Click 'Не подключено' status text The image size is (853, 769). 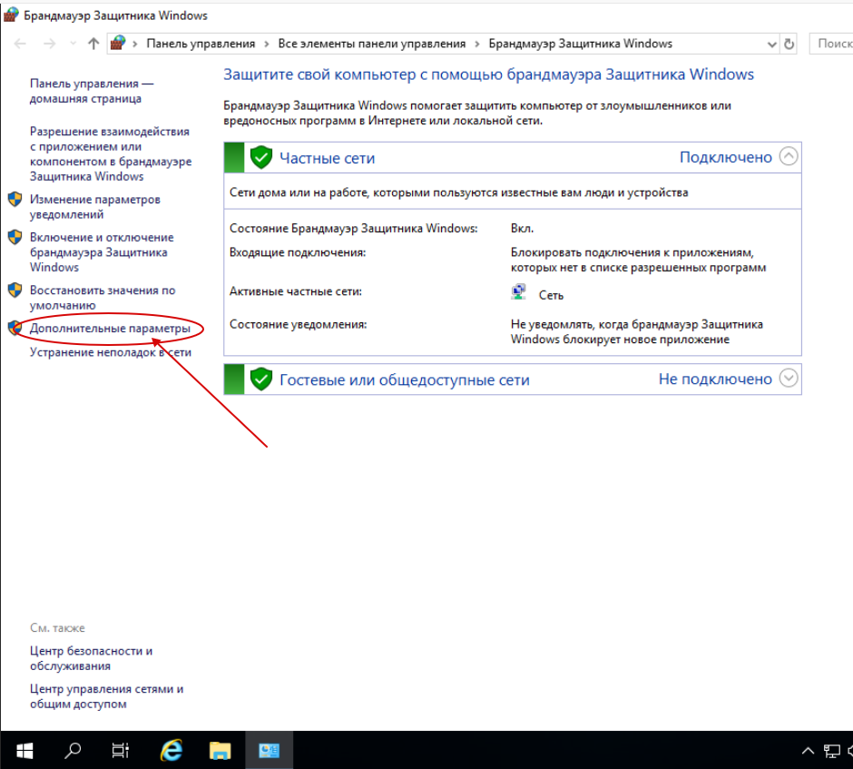[x=715, y=379]
